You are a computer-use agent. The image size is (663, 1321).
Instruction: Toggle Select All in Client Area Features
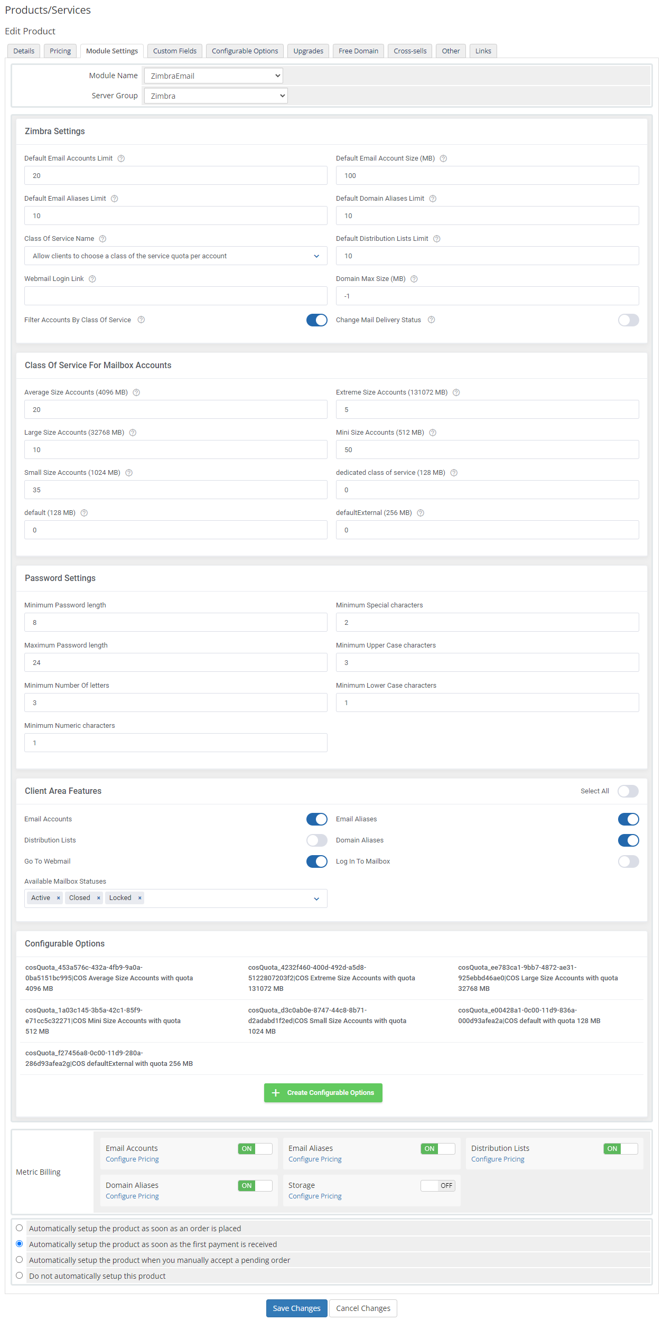[628, 791]
